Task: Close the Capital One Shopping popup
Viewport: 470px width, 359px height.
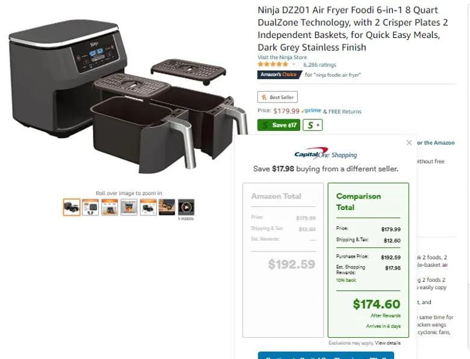Action: [x=409, y=143]
